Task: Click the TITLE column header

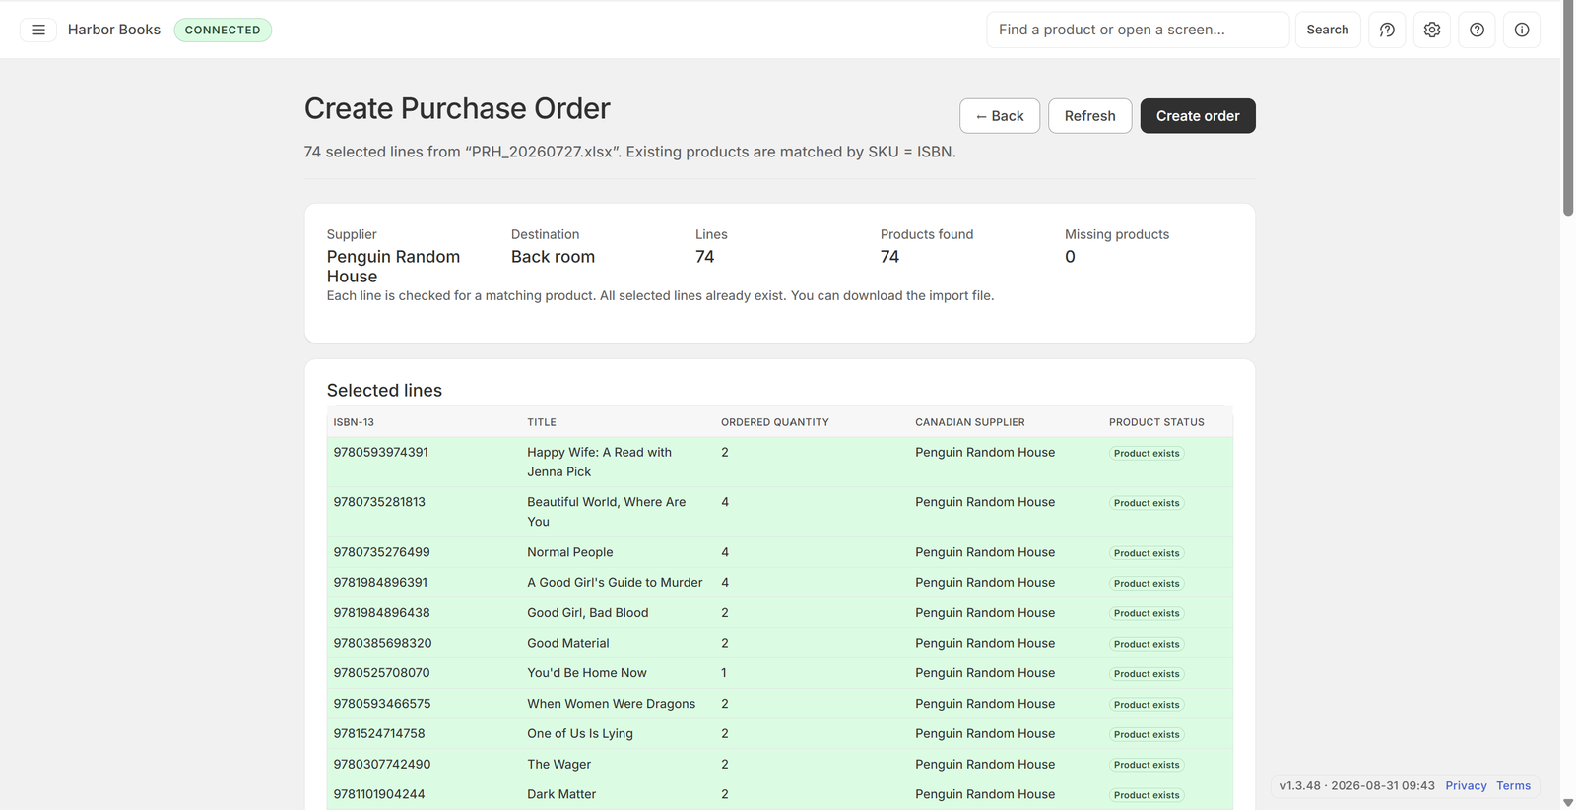Action: [542, 422]
